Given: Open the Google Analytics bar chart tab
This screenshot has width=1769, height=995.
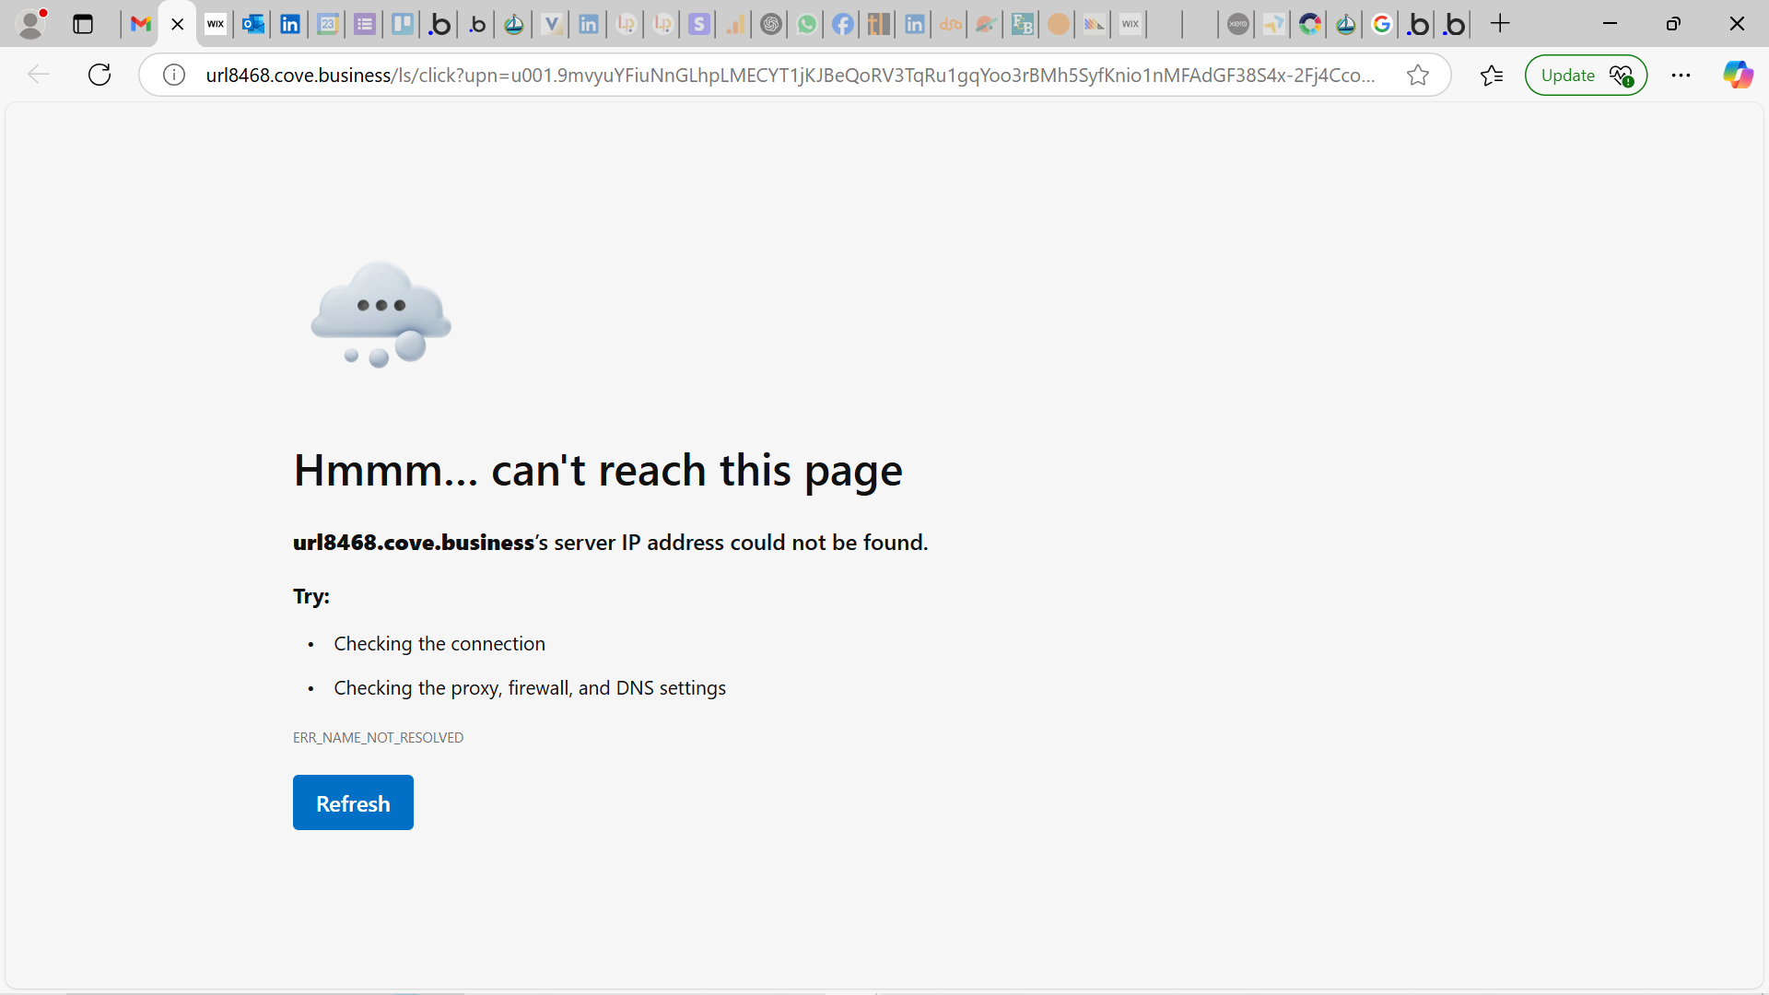Looking at the screenshot, I should (x=735, y=25).
